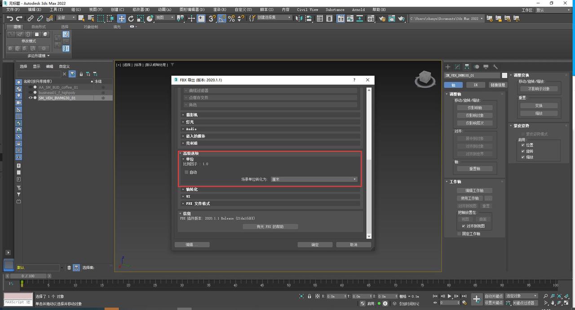Enable the 固定工作轴 checkbox
This screenshot has height=310, width=575.
459,234
